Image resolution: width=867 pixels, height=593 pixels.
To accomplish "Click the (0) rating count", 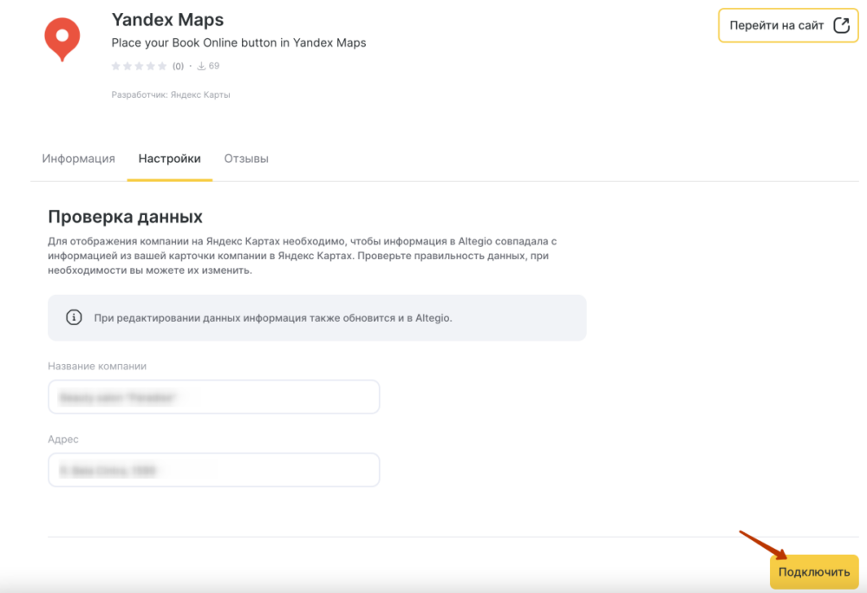I will pyautogui.click(x=178, y=66).
